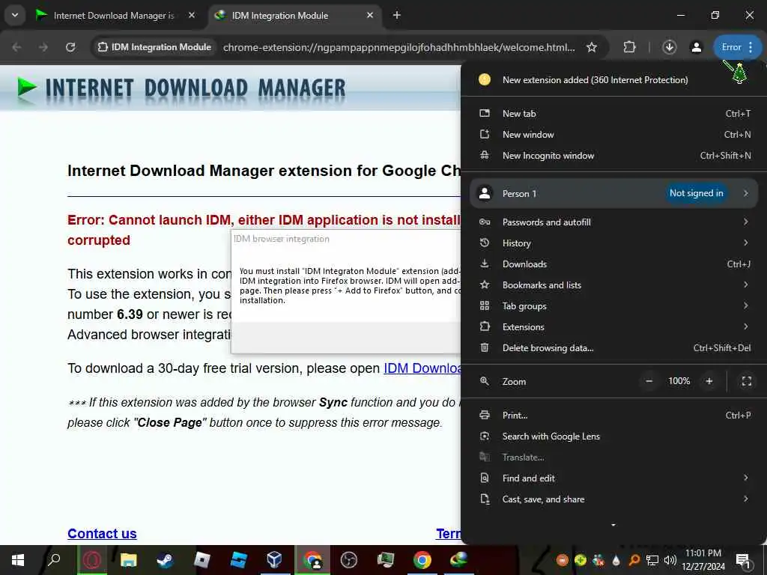Image resolution: width=767 pixels, height=575 pixels.
Task: Click the Not signed in badge
Action: [696, 193]
